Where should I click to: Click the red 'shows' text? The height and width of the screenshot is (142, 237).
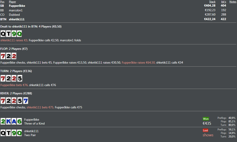(208, 135)
